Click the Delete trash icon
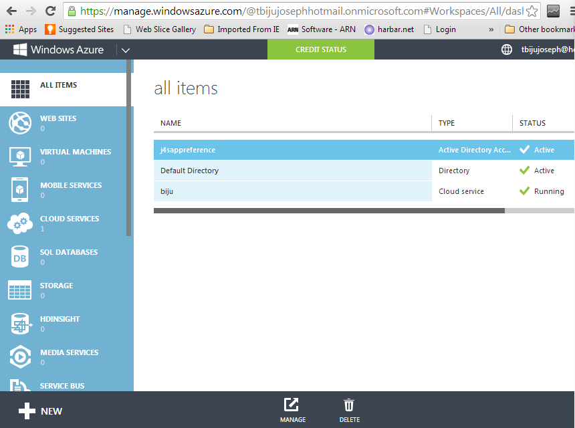Screen dimensions: 575x428 (x=349, y=405)
